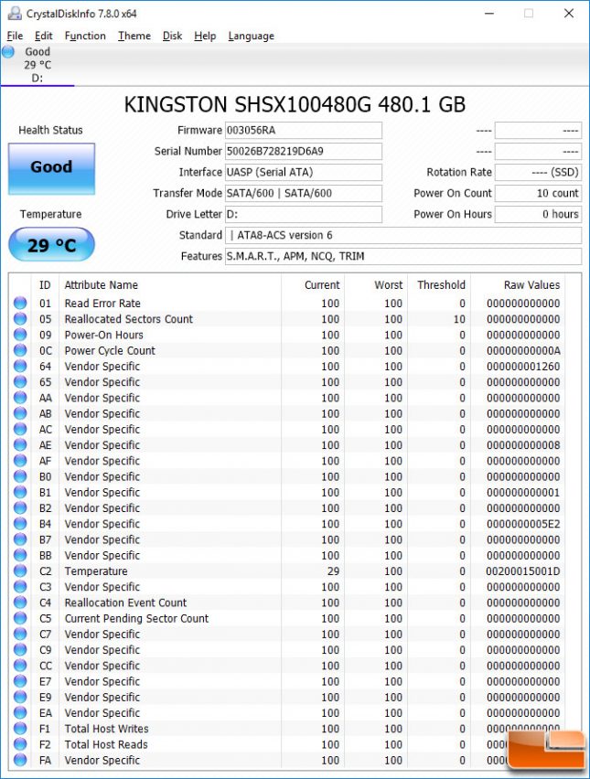
Task: Open the Disk menu
Action: 173,36
